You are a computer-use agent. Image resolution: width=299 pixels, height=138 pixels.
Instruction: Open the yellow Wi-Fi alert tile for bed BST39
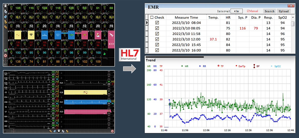tap(31, 35)
